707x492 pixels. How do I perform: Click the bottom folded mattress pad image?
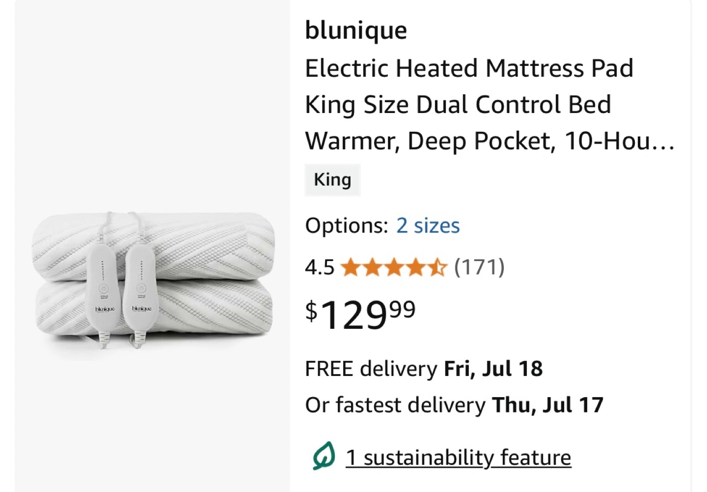(x=154, y=310)
